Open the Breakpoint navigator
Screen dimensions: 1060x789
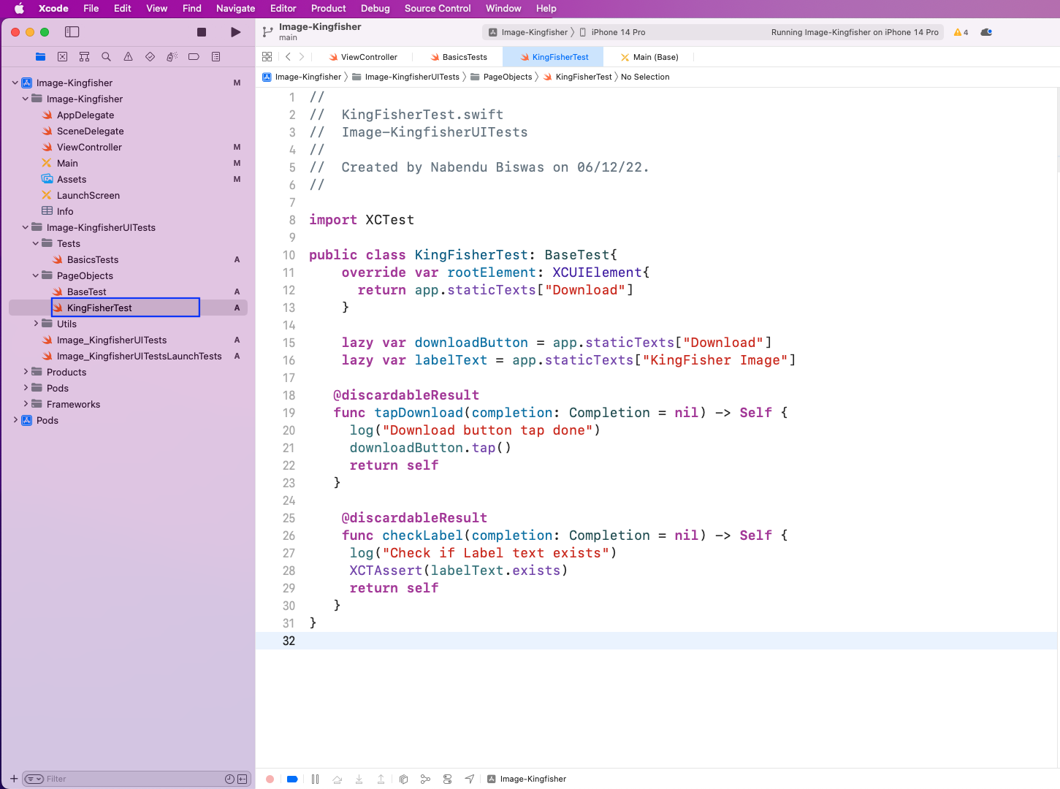coord(194,57)
